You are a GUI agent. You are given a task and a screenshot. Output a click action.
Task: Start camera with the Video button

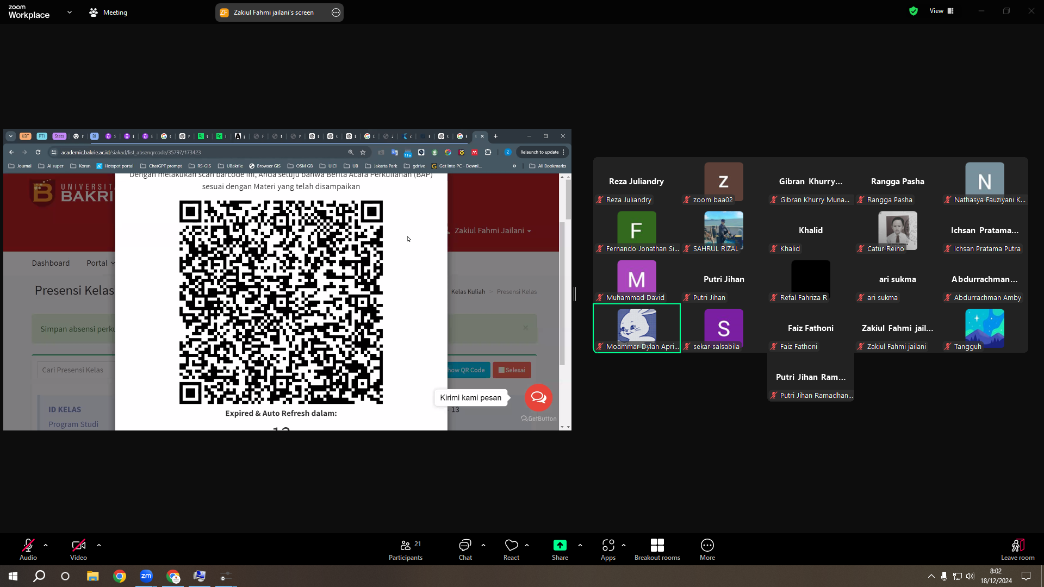(78, 549)
